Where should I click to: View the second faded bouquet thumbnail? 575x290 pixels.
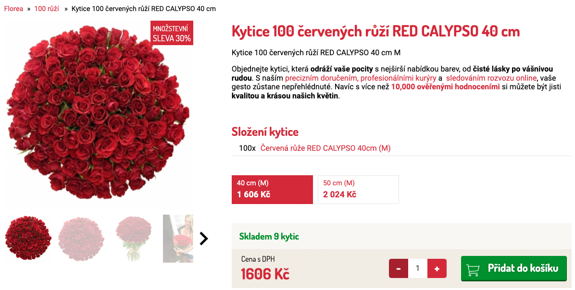pyautogui.click(x=81, y=239)
